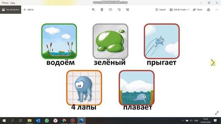Show hidden tray icons chevron
Screen dimensions: 221x124
(x=183, y=121)
